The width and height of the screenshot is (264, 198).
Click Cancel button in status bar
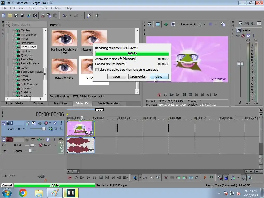(7, 185)
